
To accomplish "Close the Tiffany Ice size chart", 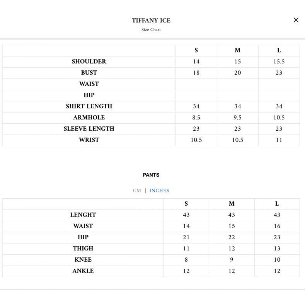I will 296,20.
